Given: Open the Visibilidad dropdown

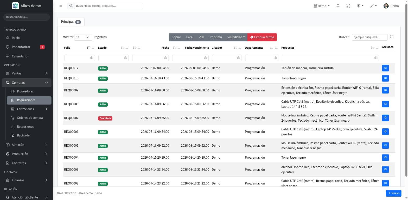Looking at the screenshot, I should [x=236, y=37].
